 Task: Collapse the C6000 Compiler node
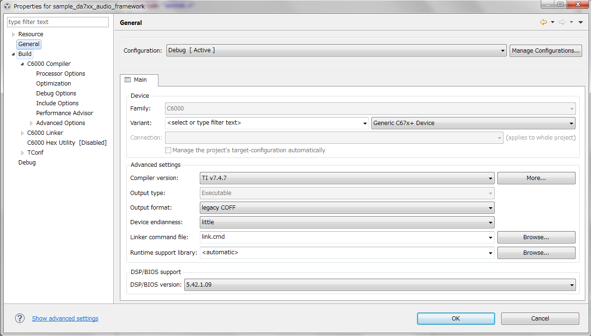[22, 64]
